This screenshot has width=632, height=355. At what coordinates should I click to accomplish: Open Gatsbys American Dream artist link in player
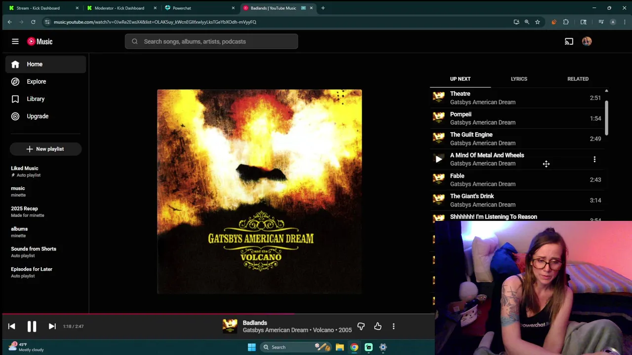coord(276,330)
